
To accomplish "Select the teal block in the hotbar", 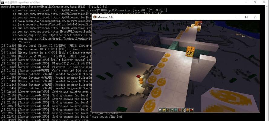I will coord(176,110).
